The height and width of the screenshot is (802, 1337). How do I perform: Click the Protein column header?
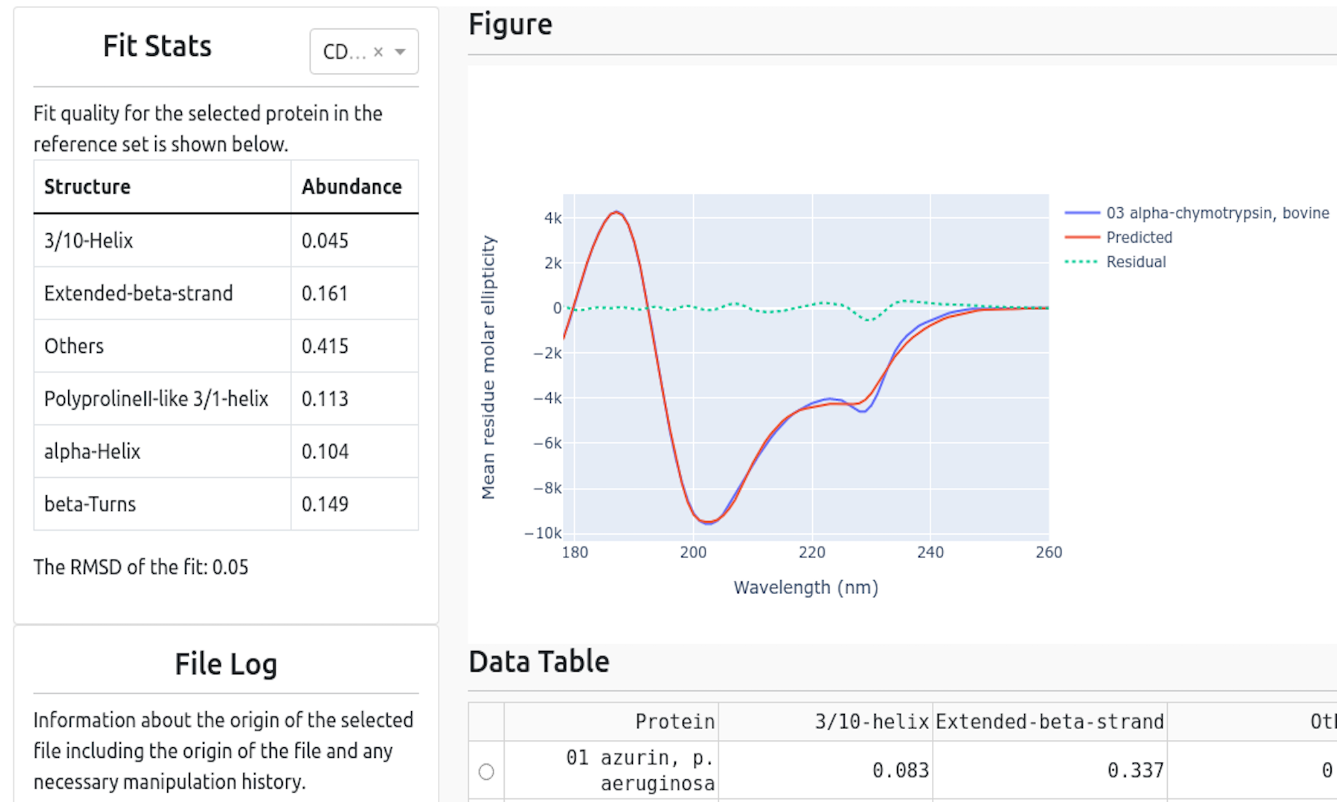tap(675, 722)
